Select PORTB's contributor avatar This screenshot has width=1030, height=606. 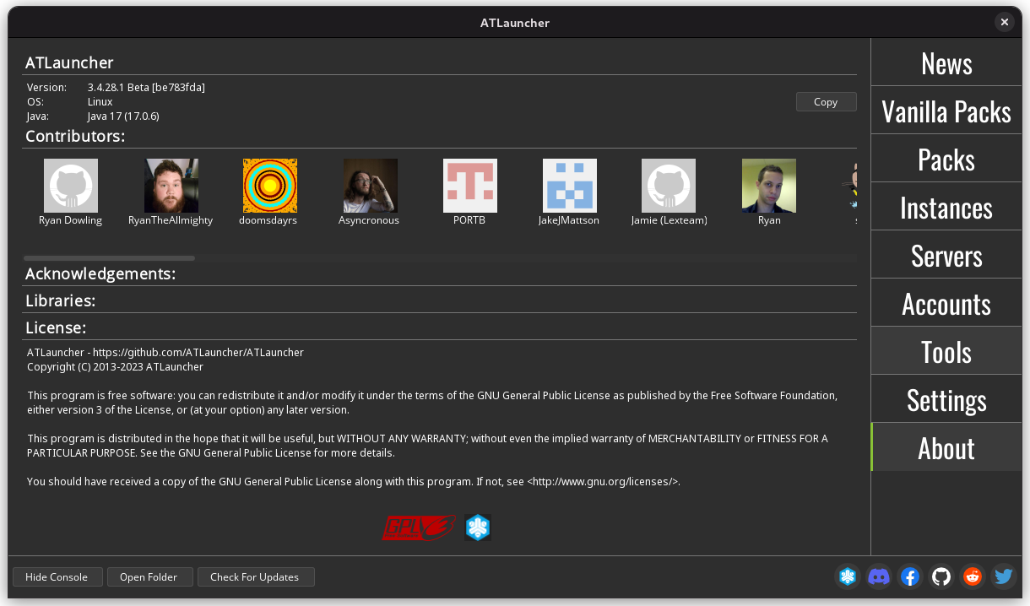tap(470, 186)
